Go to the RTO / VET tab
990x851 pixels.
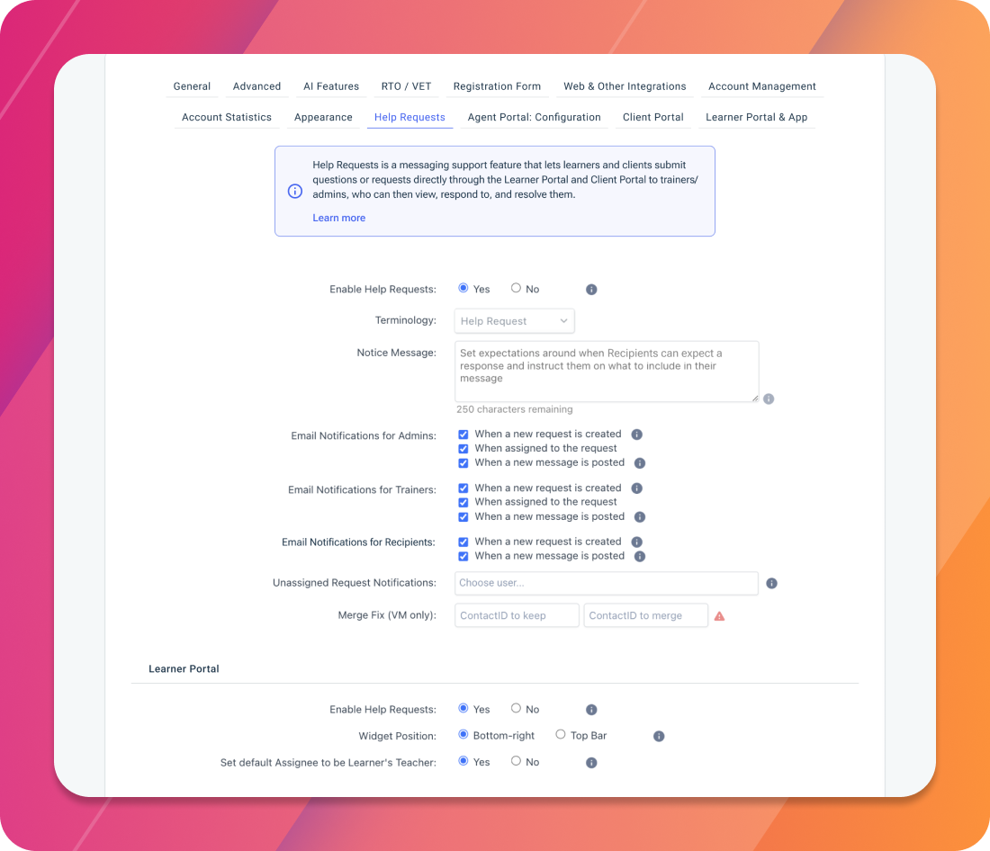coord(406,86)
